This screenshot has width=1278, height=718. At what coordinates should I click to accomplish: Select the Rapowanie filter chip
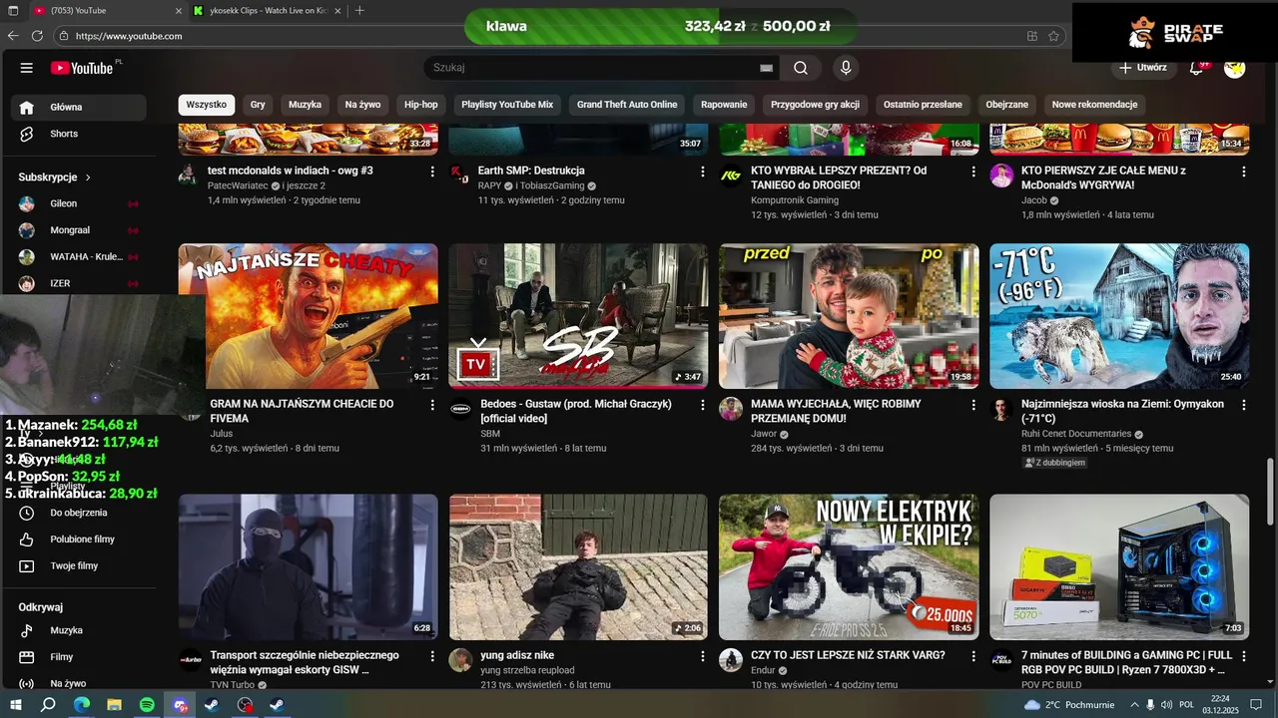724,105
